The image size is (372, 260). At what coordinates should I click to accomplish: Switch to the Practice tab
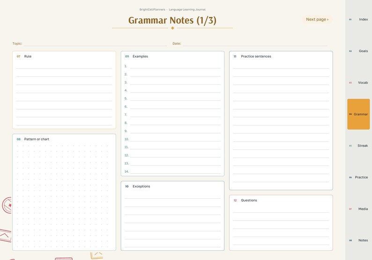(358, 177)
